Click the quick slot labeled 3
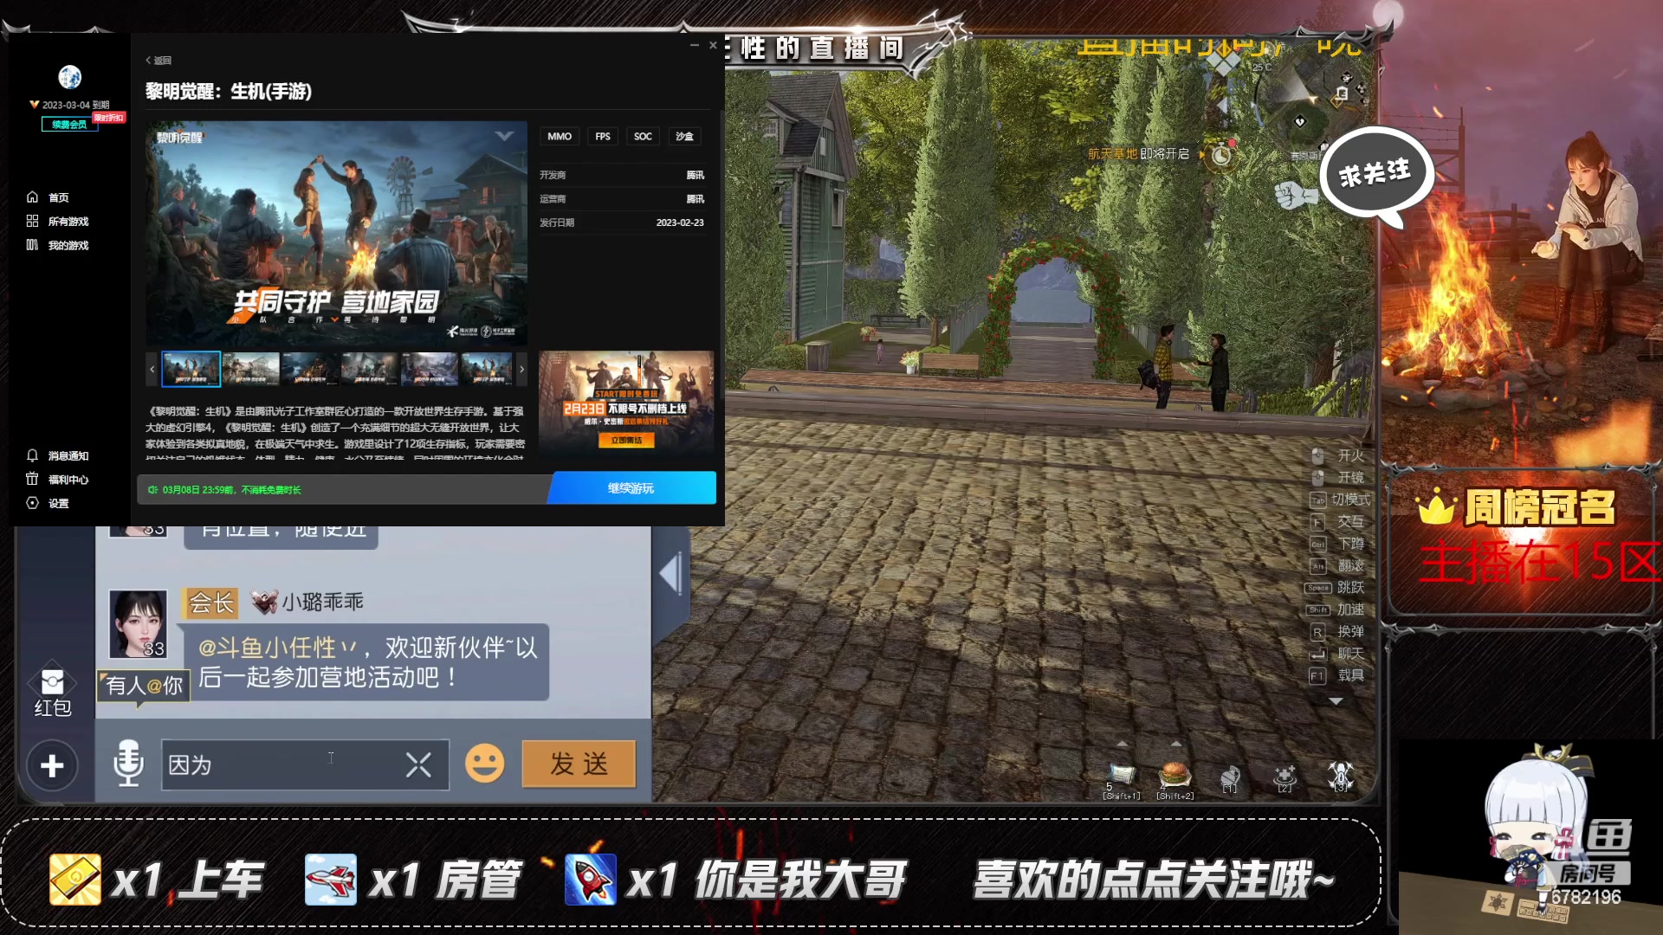The height and width of the screenshot is (935, 1663). tap(1341, 776)
